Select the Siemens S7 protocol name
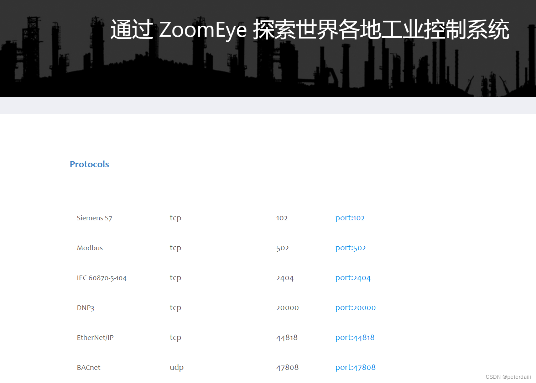Viewport: 536px width, 383px height. click(94, 218)
